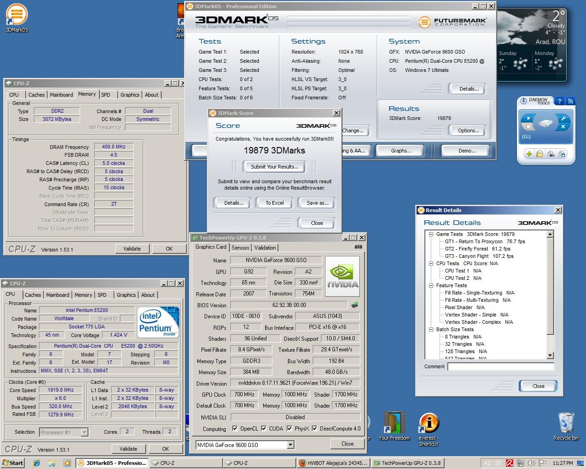Image resolution: width=586 pixels, height=469 pixels.
Task: Open the everest shortcut on desktop
Action: pyautogui.click(x=429, y=429)
